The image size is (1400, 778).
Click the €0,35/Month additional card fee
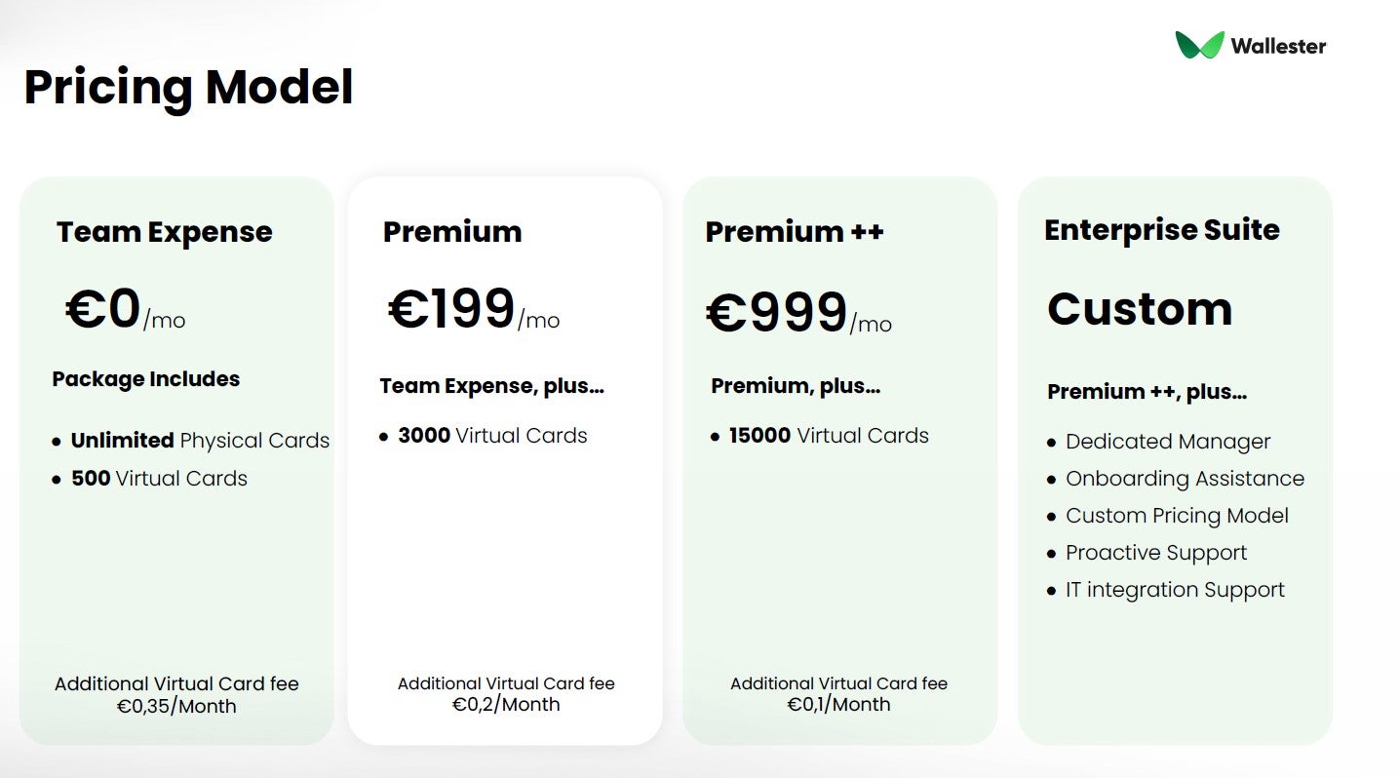(176, 706)
